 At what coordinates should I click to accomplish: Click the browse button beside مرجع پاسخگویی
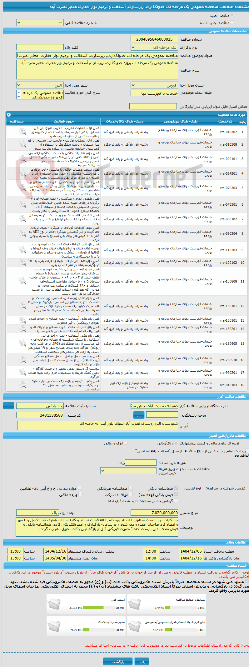coord(139,415)
